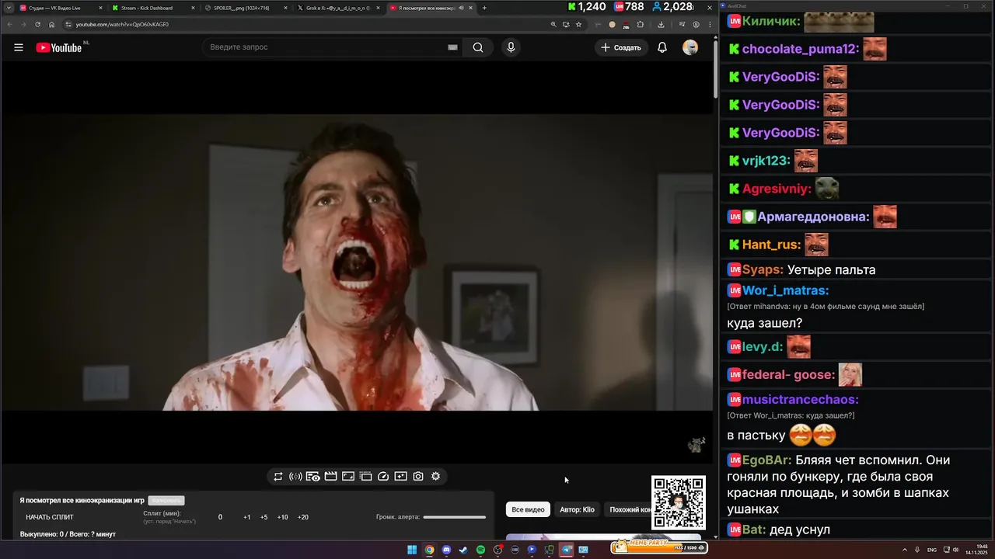Open the YouTube hamburger guide menu
Screen dimensions: 995x559
19,47
